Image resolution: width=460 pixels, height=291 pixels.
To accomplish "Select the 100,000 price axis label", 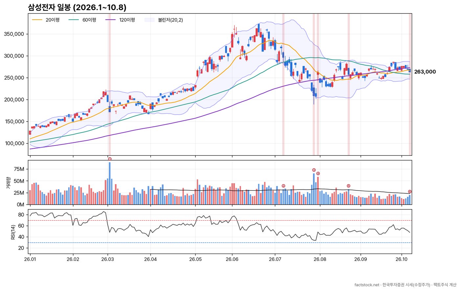I will 14,144.
